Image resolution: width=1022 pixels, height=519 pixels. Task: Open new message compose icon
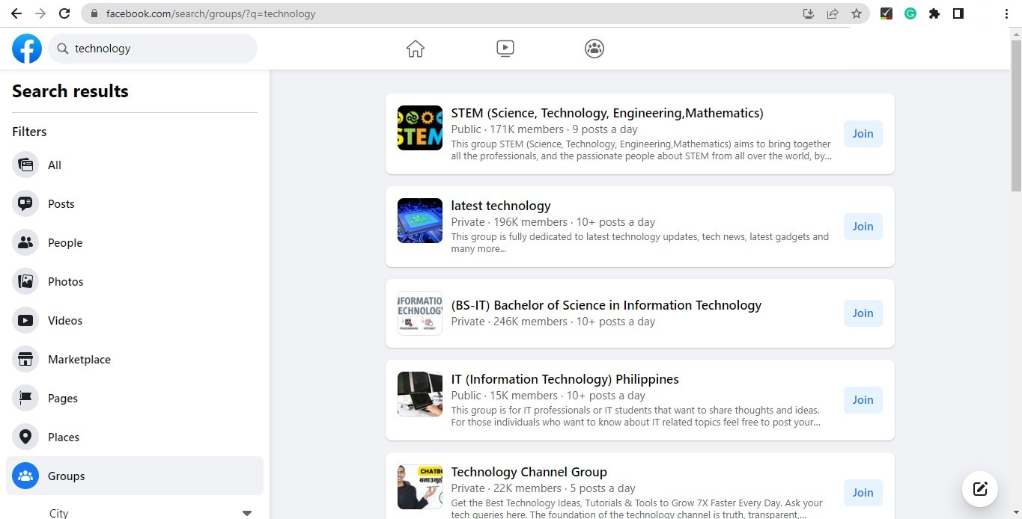(980, 490)
